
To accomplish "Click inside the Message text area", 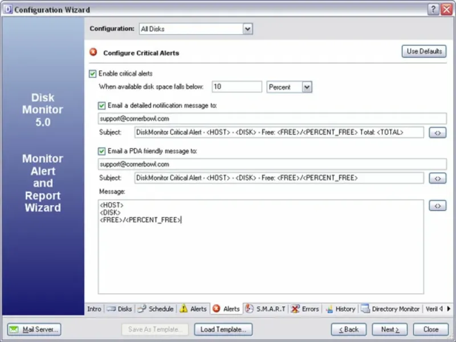I will point(261,247).
